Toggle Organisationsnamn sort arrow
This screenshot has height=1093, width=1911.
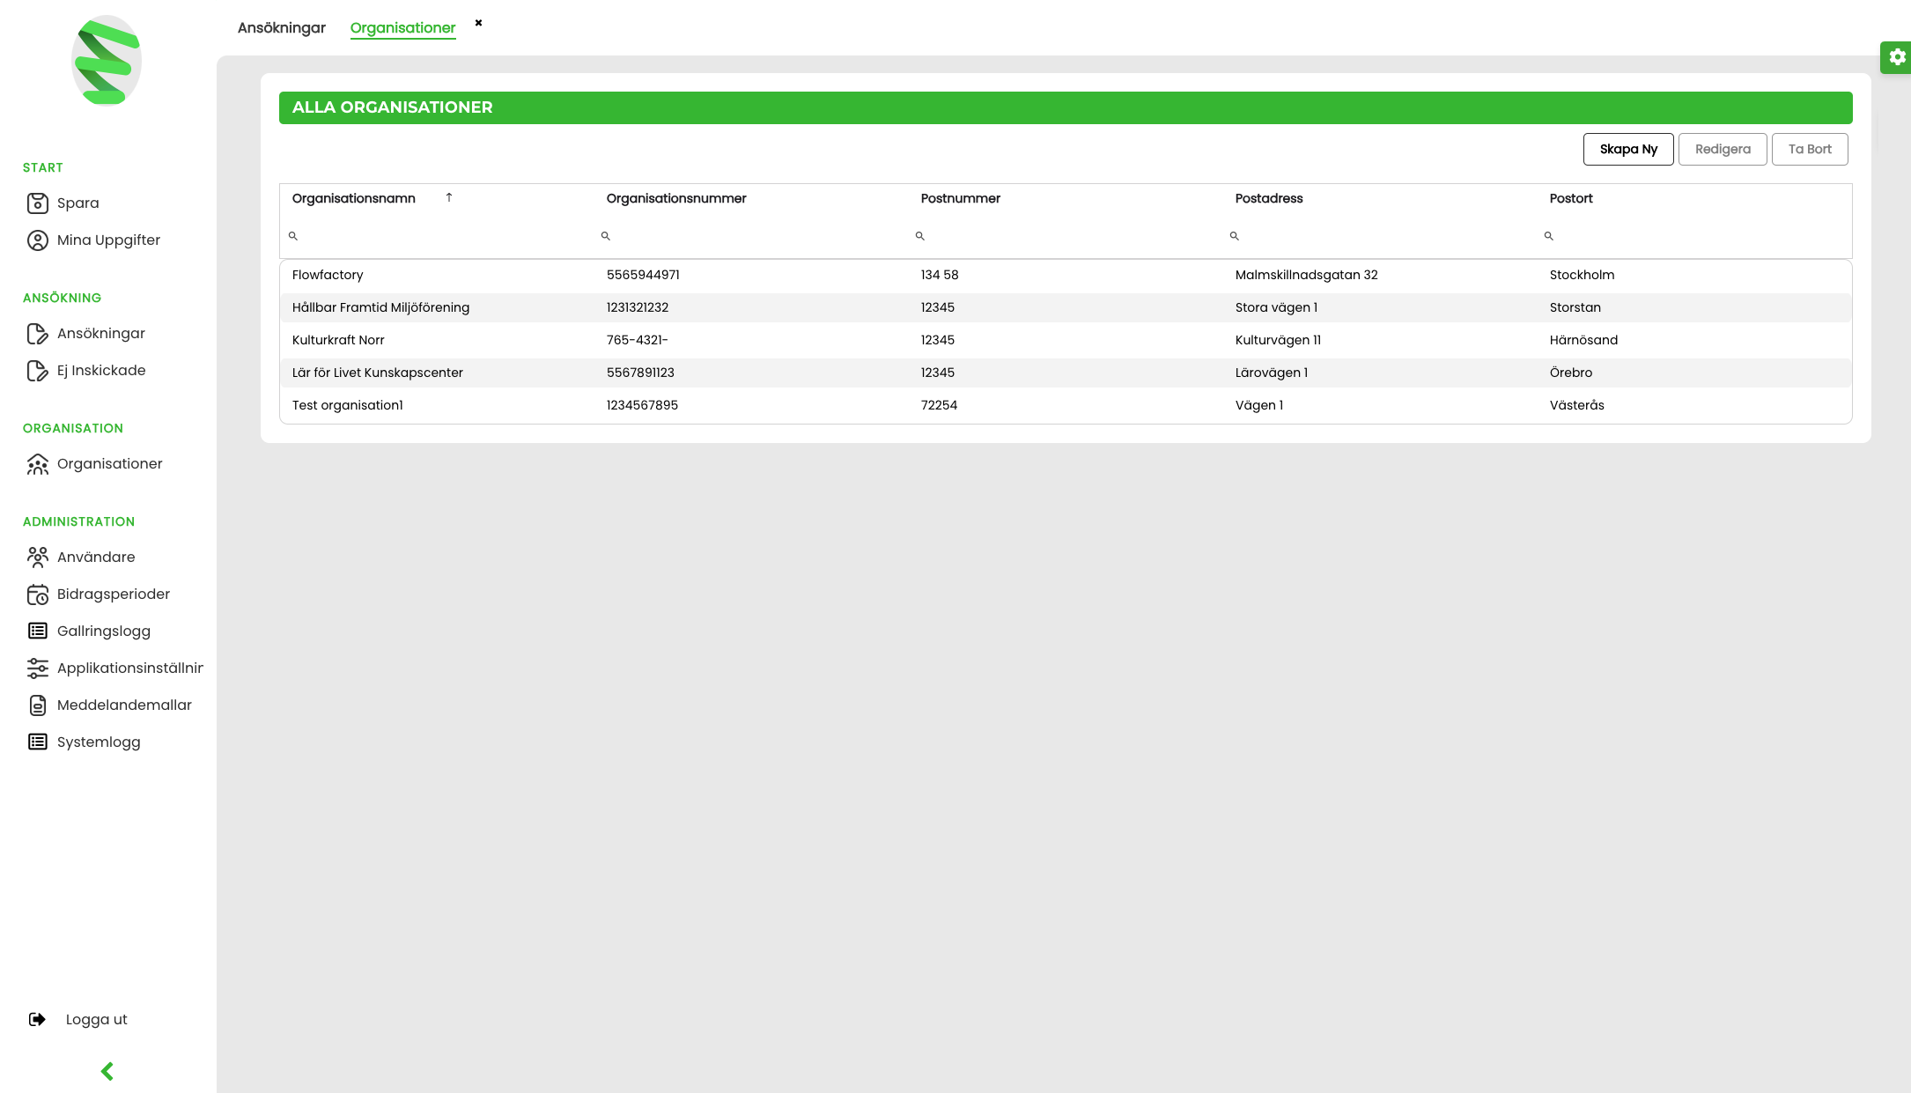point(449,198)
